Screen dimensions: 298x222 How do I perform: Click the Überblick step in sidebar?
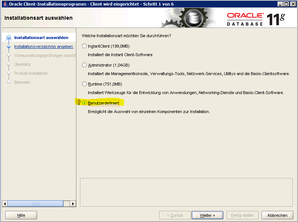pos(22,64)
